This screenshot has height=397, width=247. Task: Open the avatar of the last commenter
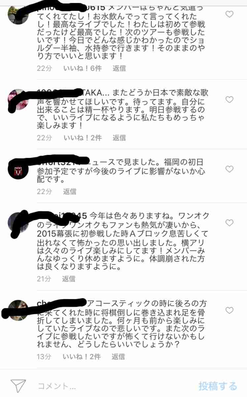[x=17, y=310]
